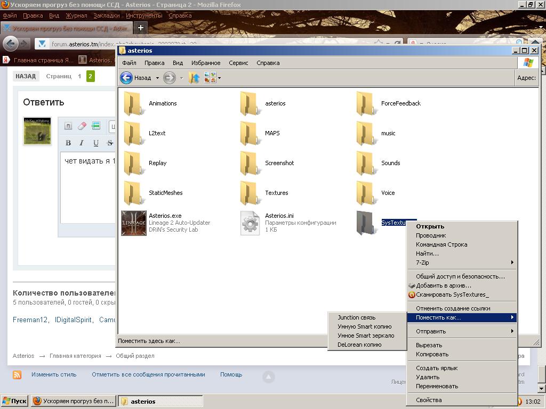Click the RSS feed icon on forum
This screenshot has width=546, height=409.
tap(17, 374)
